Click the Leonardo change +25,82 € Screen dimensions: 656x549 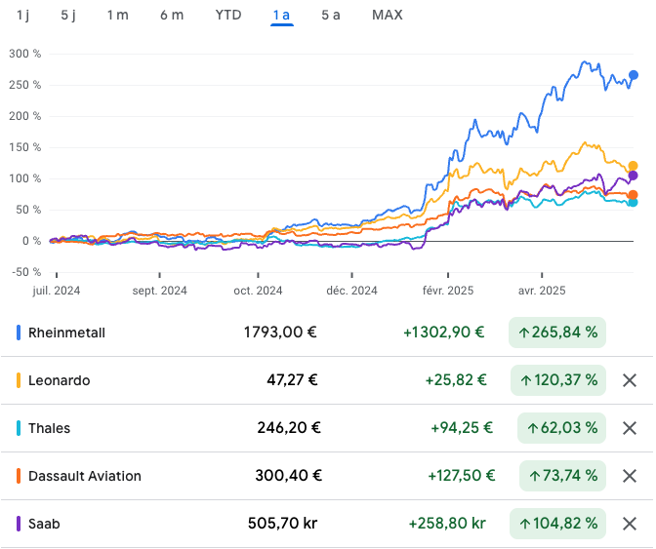point(456,380)
